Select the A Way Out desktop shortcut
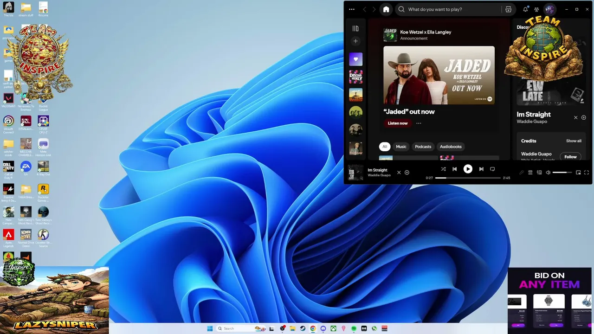This screenshot has height=334, width=594. (x=43, y=168)
